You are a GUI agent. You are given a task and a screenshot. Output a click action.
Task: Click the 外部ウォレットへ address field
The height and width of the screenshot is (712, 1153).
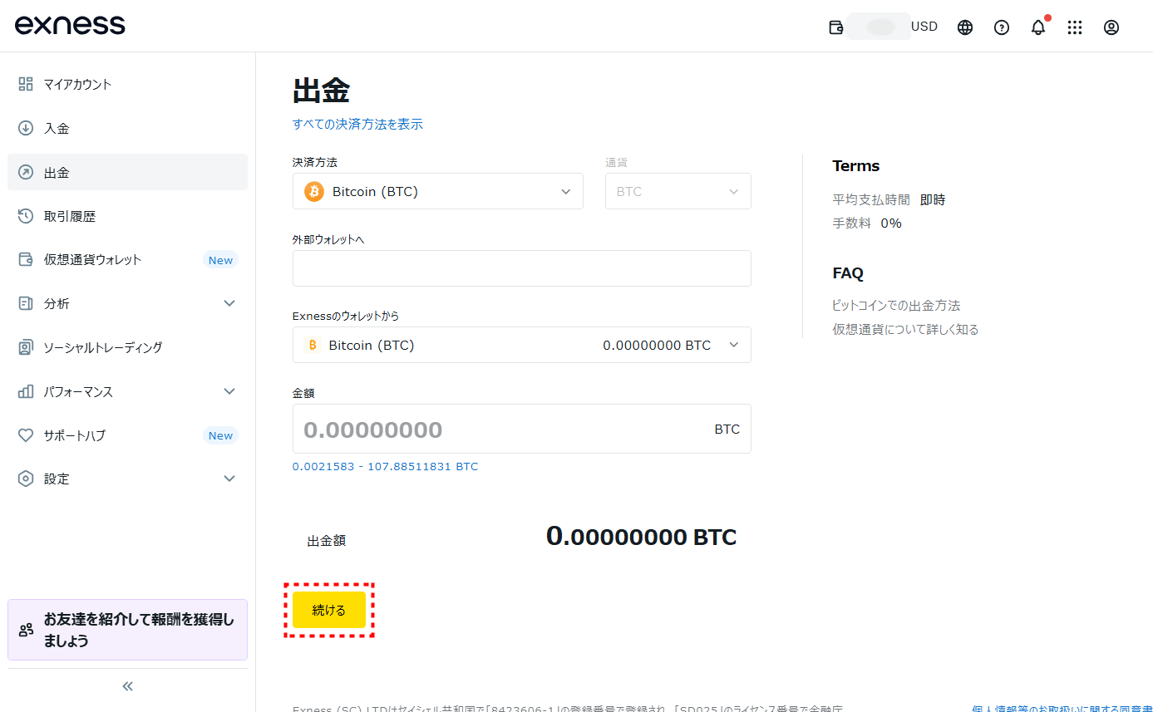(x=522, y=268)
